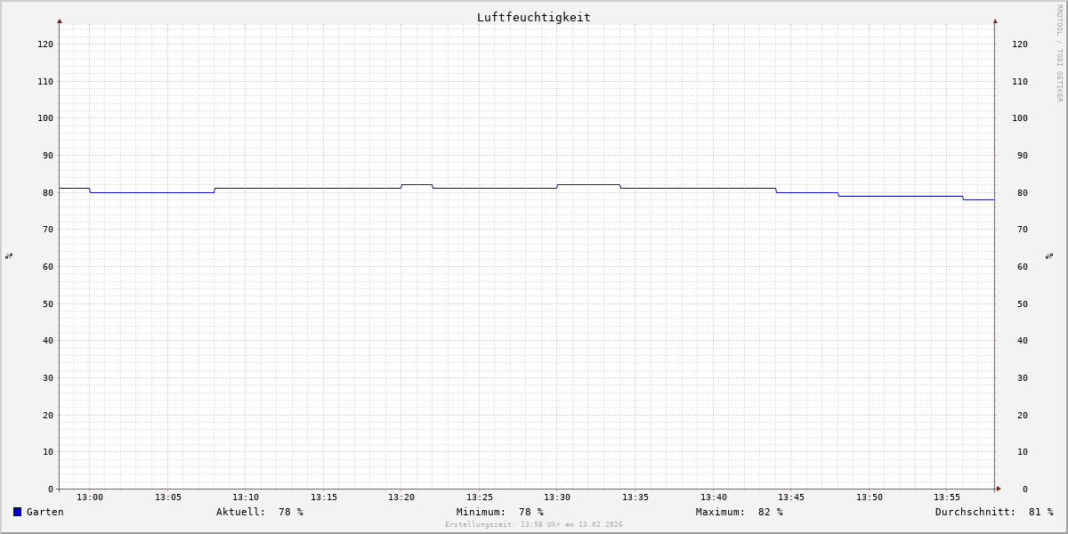This screenshot has width=1068, height=534.
Task: Click the 13:00 time axis label
Action: pyautogui.click(x=90, y=498)
